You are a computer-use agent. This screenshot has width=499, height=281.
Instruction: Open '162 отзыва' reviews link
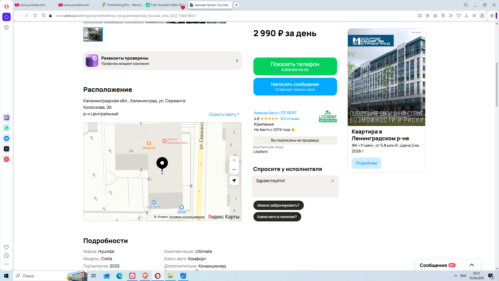tap(289, 119)
